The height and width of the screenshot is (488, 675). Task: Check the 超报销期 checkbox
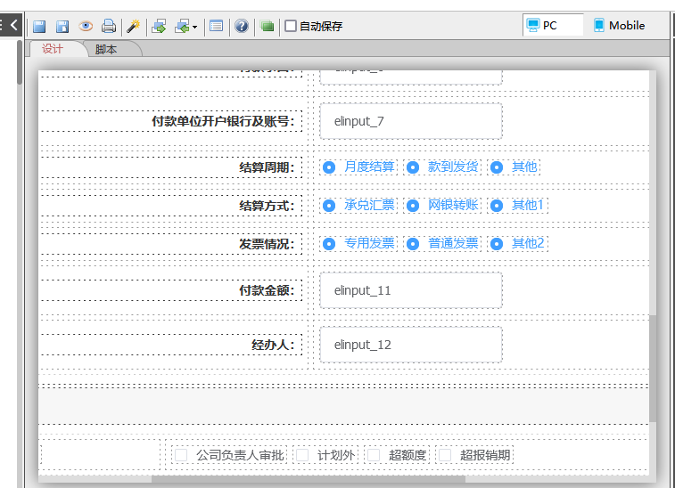(445, 455)
